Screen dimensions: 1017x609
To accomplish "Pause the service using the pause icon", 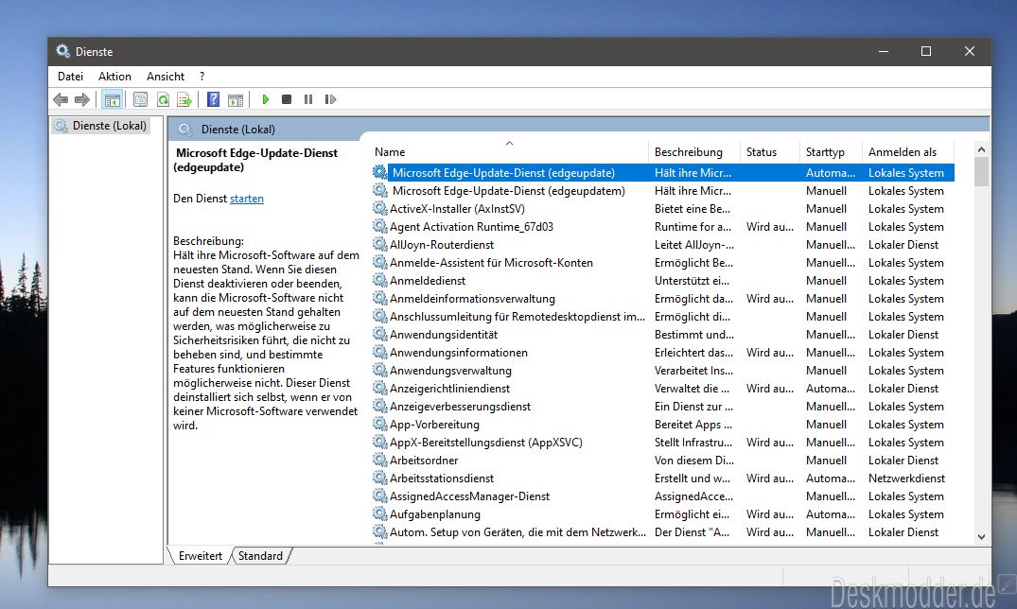I will click(x=308, y=100).
